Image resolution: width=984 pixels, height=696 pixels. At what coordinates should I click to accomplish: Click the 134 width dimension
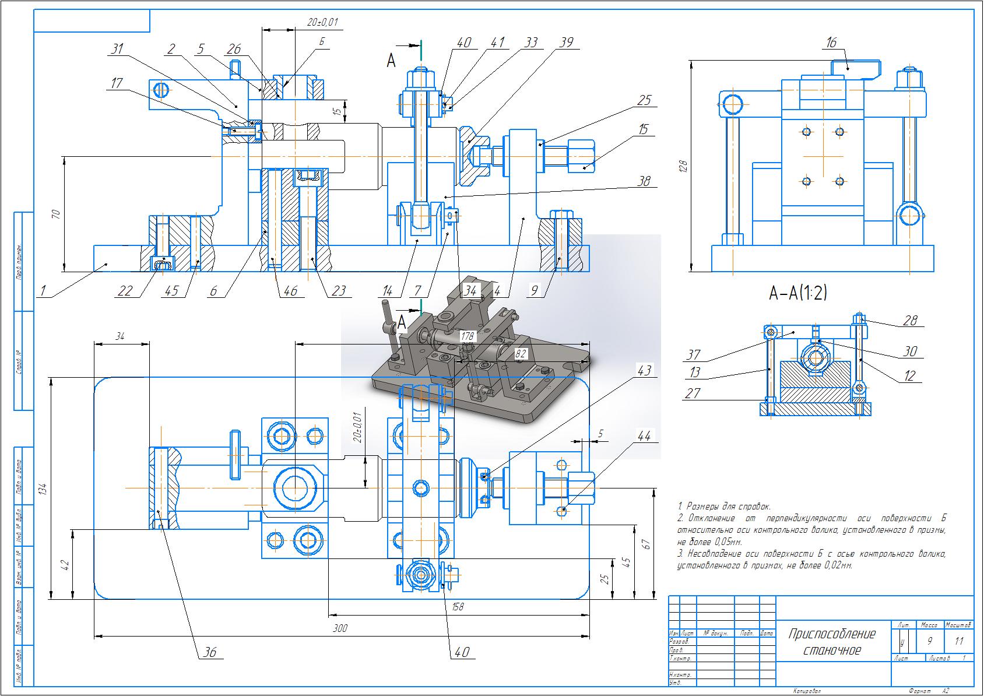coord(42,488)
